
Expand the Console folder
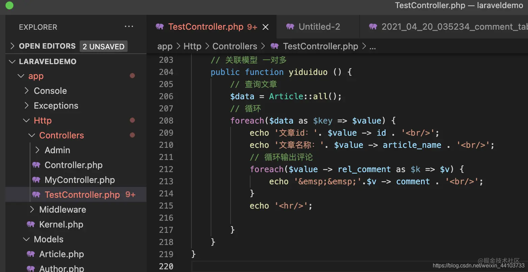(27, 91)
